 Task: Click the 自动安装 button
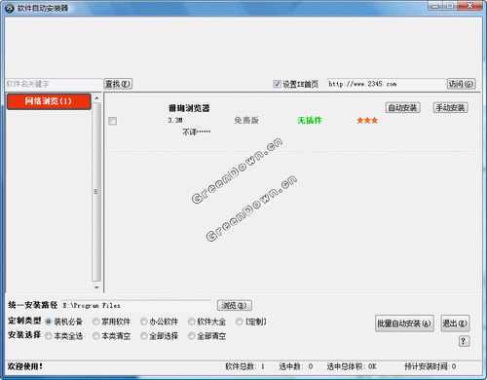(402, 107)
